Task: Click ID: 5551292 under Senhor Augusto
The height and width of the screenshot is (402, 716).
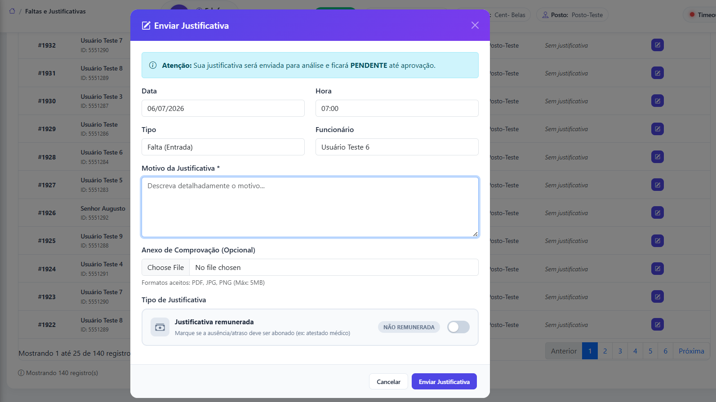Action: [x=94, y=218]
